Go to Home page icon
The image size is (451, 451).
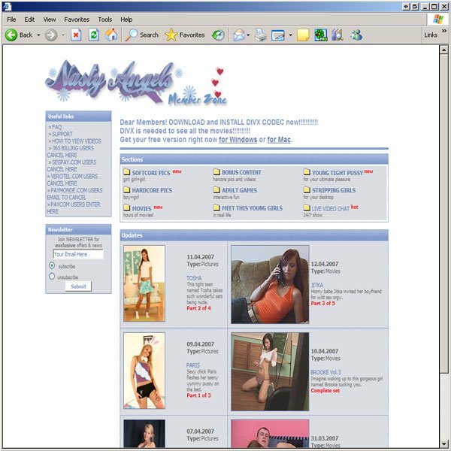pyautogui.click(x=111, y=35)
